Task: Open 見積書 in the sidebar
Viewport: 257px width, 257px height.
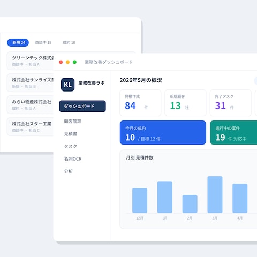Action: pos(71,134)
